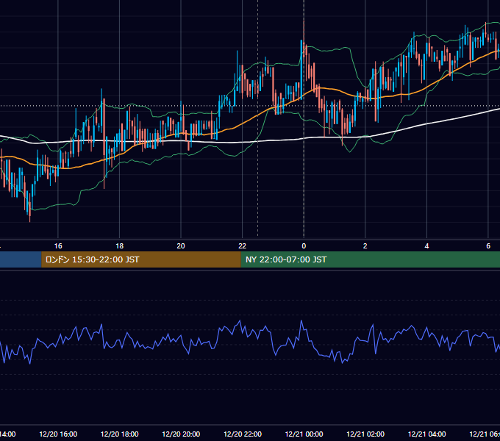The image size is (500, 441).
Task: Click the NY 22:00-07:00 JST session bar
Action: coord(370,259)
